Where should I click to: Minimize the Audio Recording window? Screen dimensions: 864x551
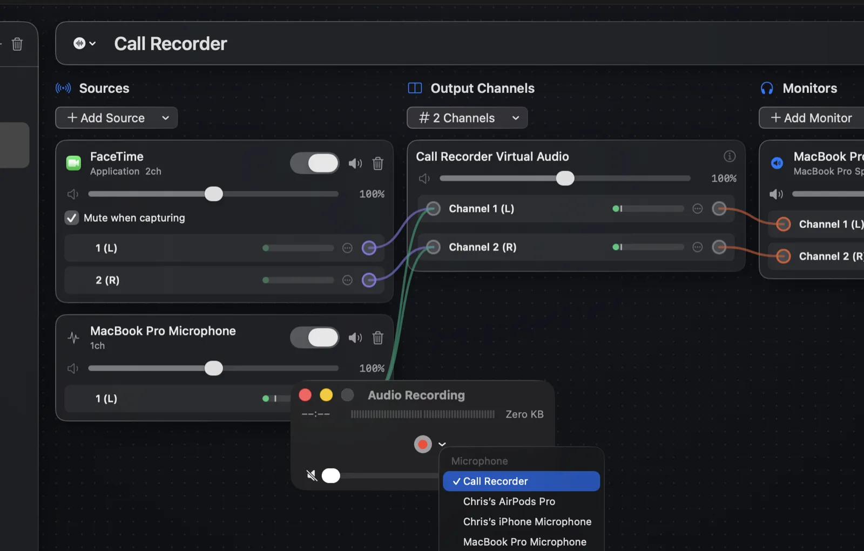coord(326,395)
